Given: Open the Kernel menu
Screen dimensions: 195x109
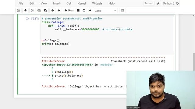Looking at the screenshot, I should pyautogui.click(x=82, y=3).
